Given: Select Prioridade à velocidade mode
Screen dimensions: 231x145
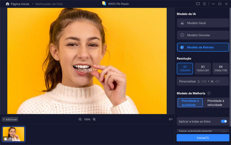Looking at the screenshot, I should (216, 103).
